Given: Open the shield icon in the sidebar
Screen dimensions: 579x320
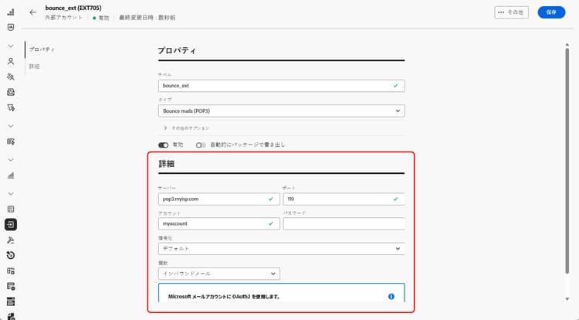Looking at the screenshot, I should 11,27.
